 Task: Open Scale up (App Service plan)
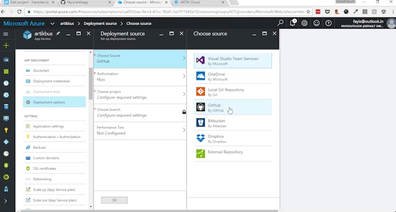(54, 189)
